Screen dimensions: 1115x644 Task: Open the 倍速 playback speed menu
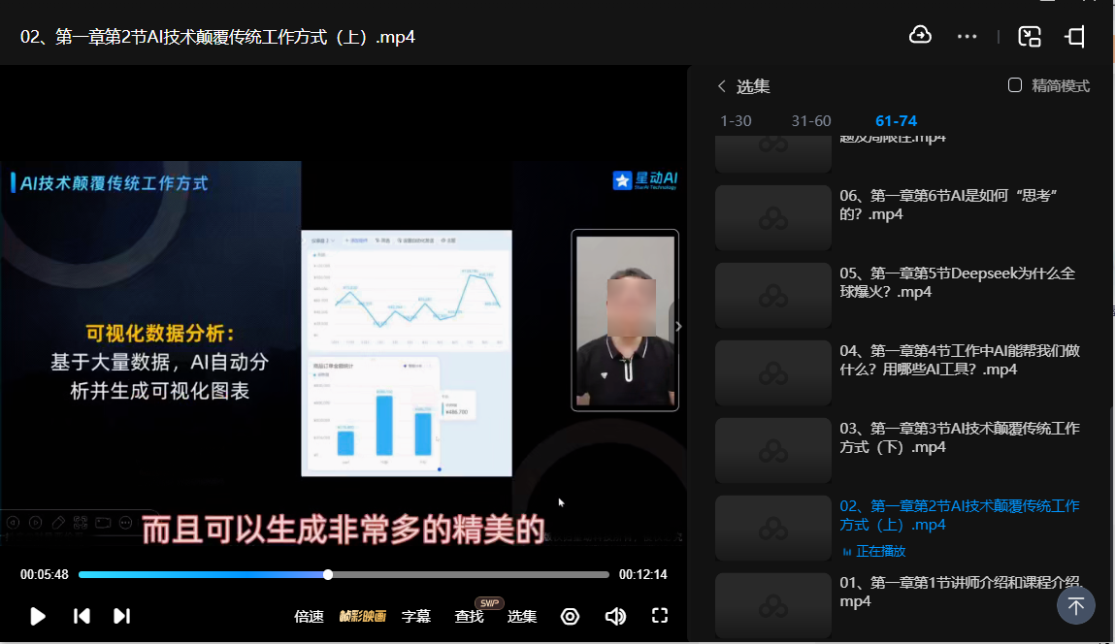(x=309, y=616)
